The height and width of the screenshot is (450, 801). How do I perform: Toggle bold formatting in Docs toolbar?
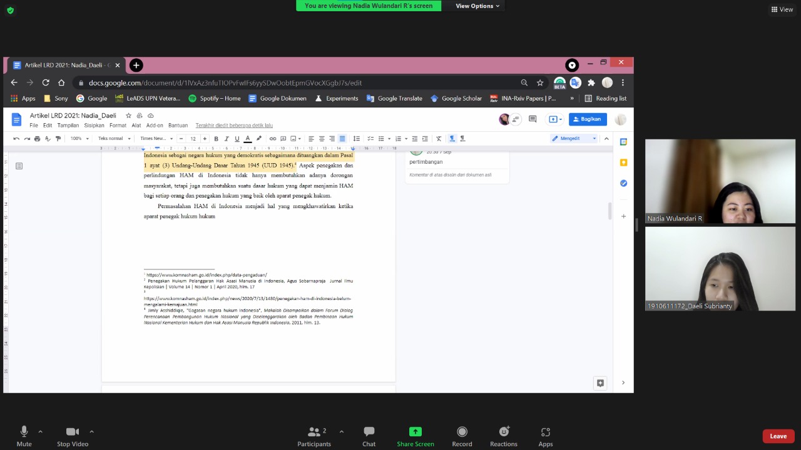(x=217, y=139)
